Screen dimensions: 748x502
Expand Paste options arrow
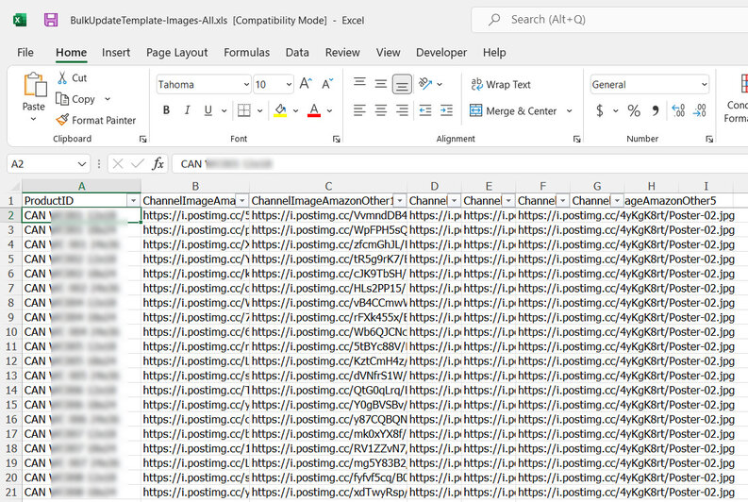point(33,119)
